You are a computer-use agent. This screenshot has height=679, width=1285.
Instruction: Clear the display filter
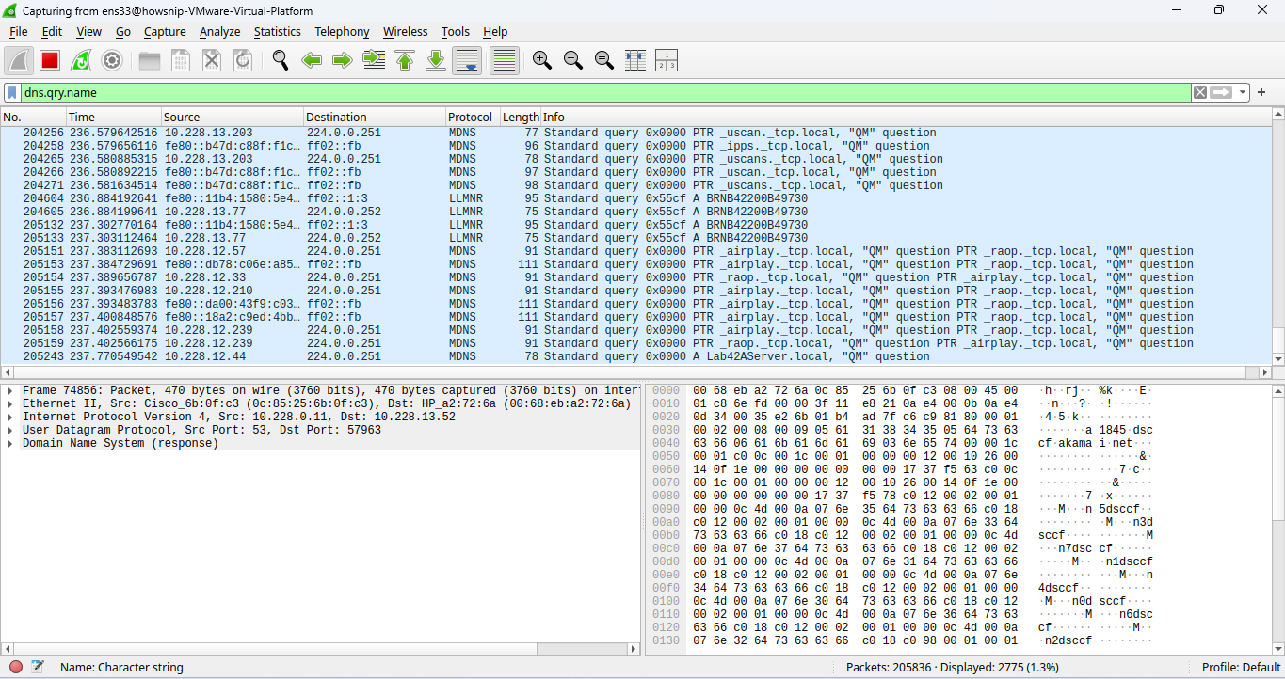pos(1200,92)
